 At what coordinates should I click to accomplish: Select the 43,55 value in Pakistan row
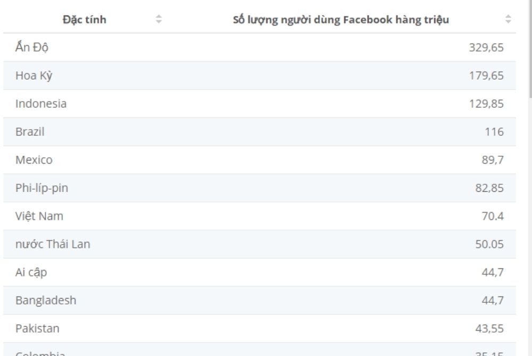pyautogui.click(x=489, y=329)
